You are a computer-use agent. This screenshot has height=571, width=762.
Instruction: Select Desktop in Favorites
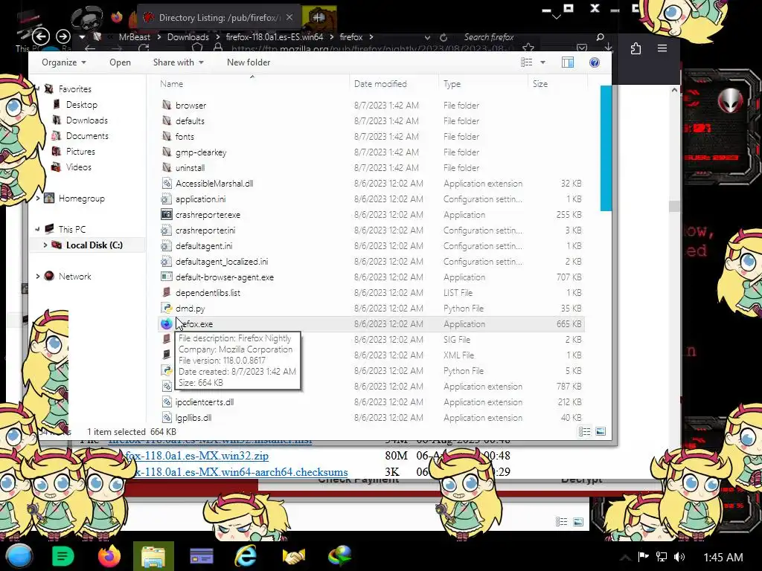pos(81,104)
